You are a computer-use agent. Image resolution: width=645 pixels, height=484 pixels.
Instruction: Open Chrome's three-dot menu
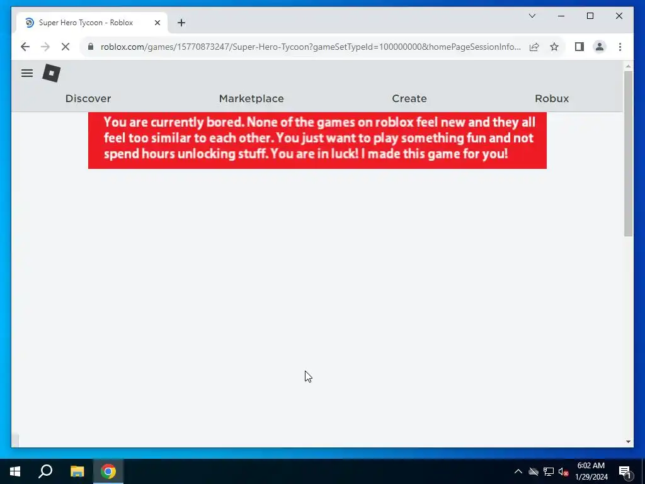[x=620, y=47]
